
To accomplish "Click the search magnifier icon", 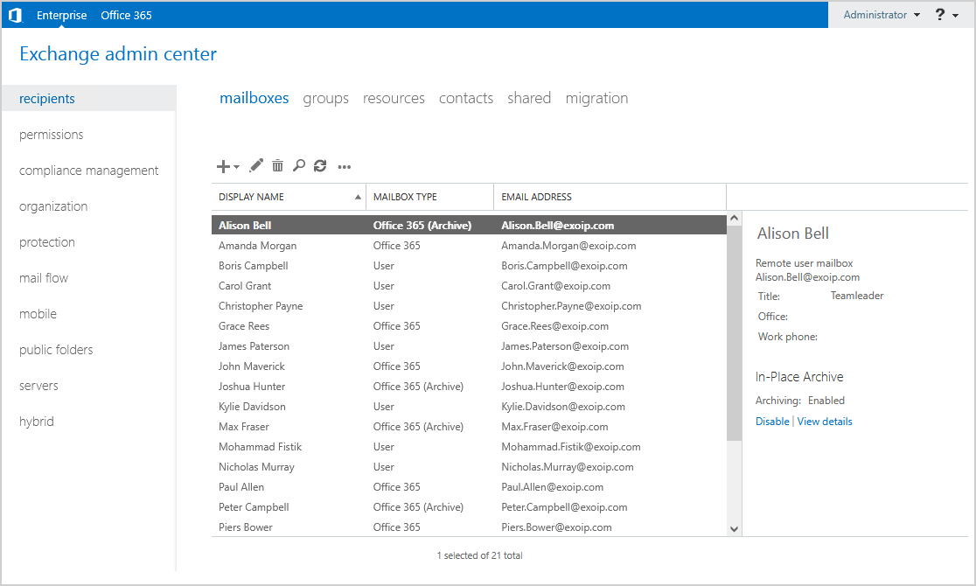I will (x=299, y=165).
